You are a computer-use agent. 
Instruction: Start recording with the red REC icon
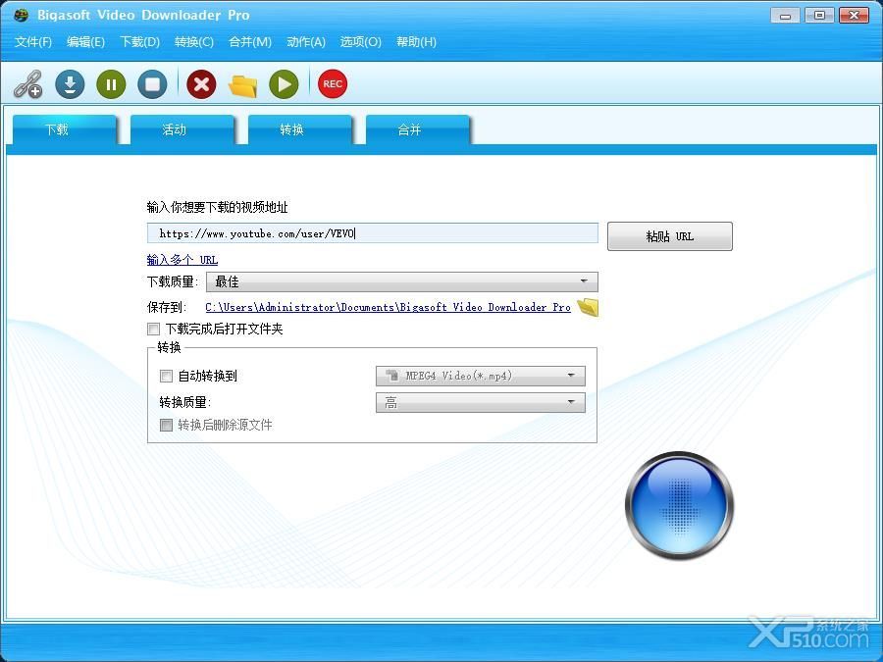pyautogui.click(x=333, y=84)
